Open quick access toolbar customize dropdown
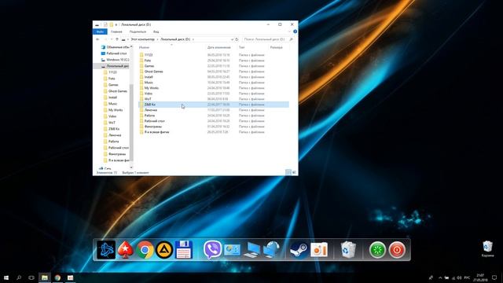The image size is (503, 283). pos(116,24)
